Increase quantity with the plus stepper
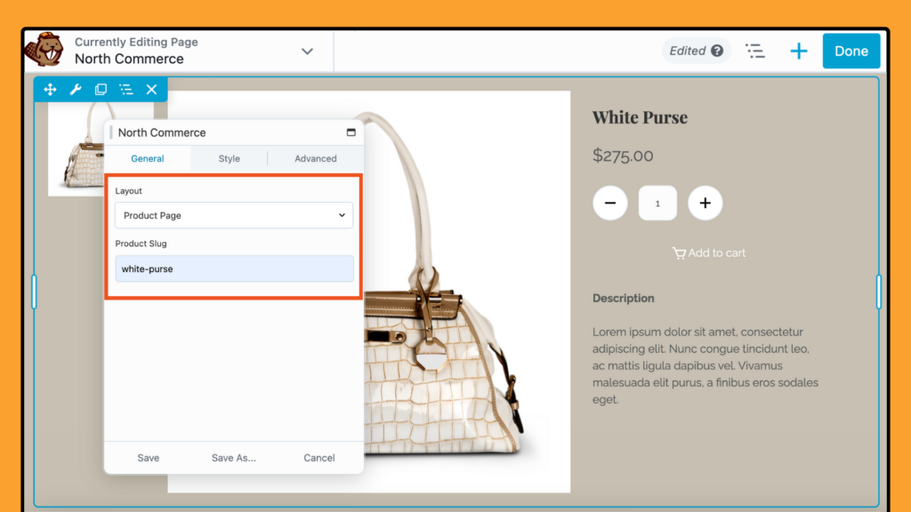The width and height of the screenshot is (911, 512). click(x=705, y=203)
